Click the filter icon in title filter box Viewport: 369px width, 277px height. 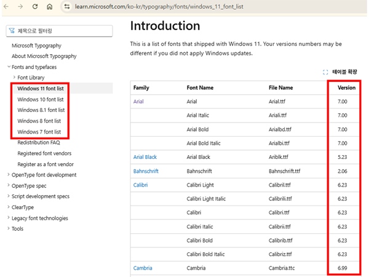pos(12,31)
